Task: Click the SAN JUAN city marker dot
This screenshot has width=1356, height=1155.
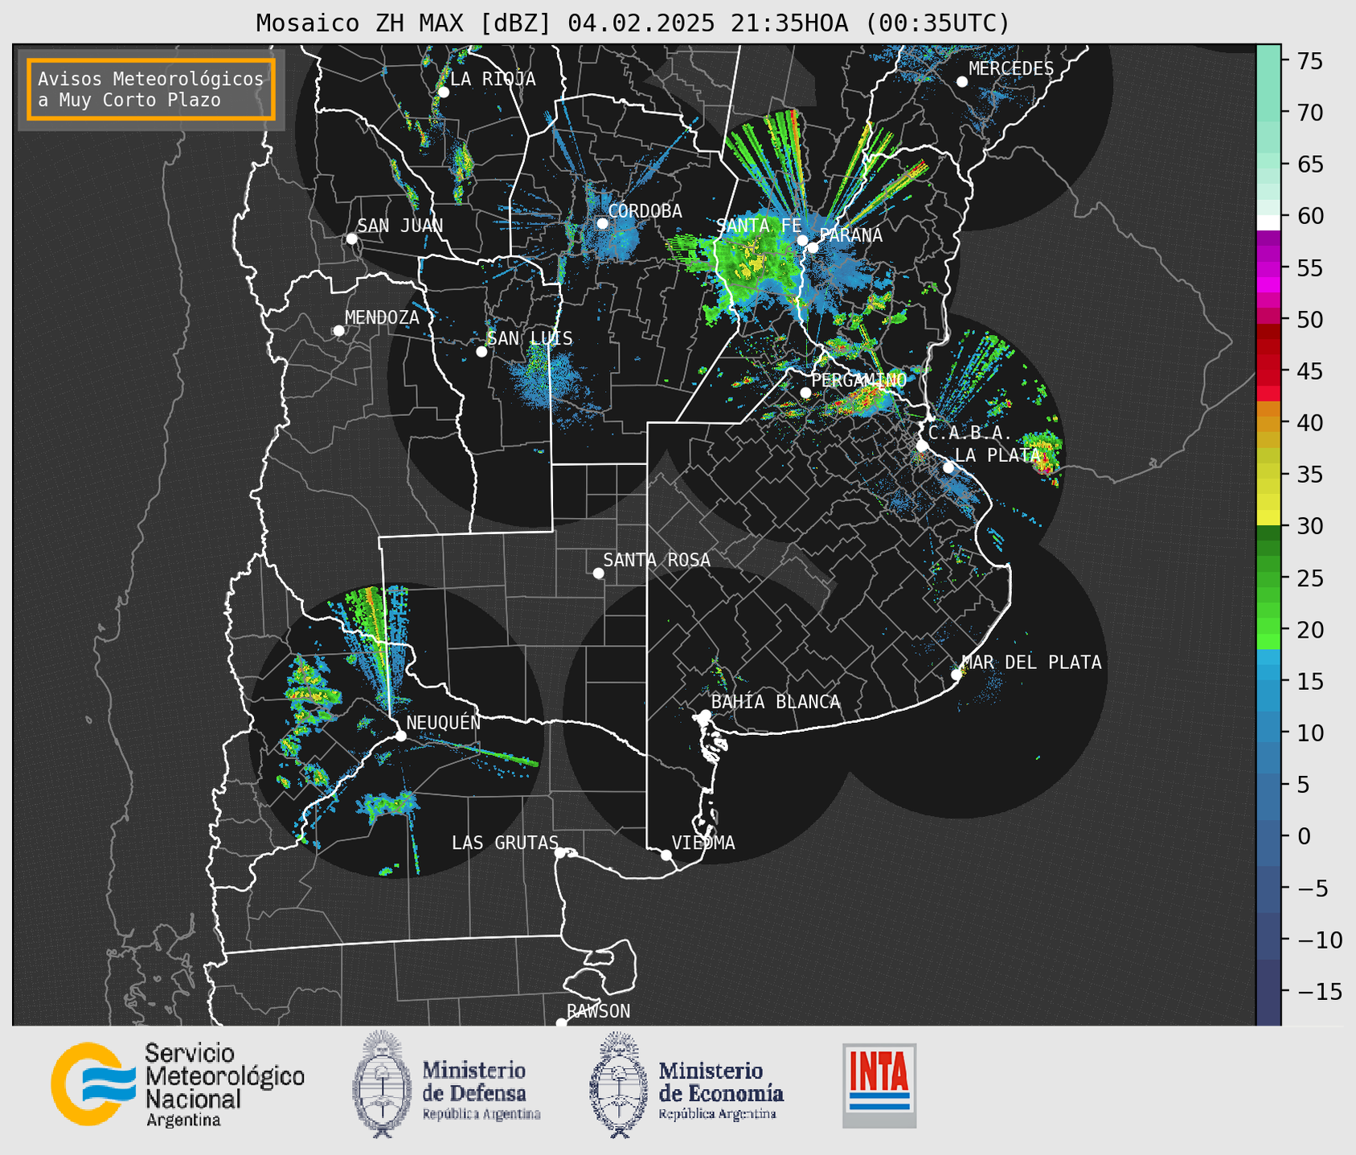Action: coord(351,239)
